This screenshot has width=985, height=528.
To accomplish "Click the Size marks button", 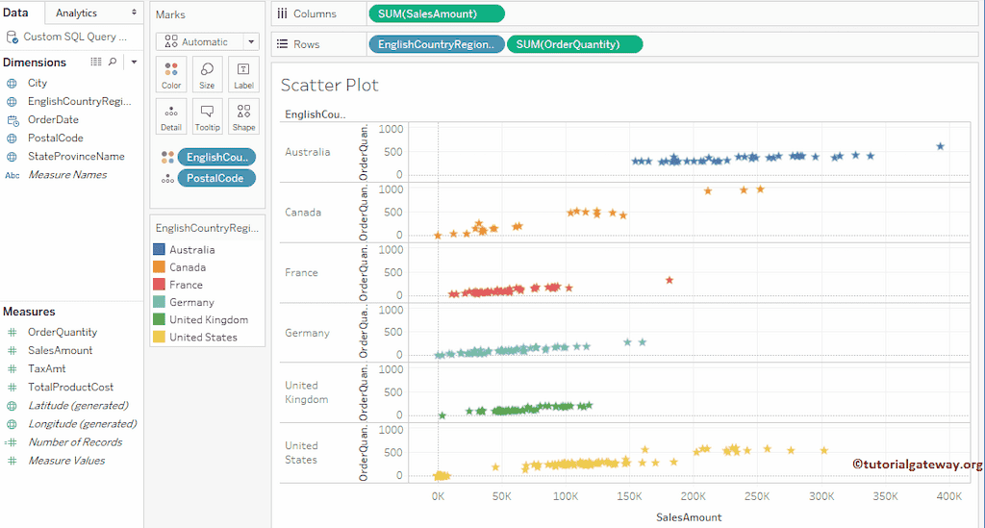I will (207, 75).
